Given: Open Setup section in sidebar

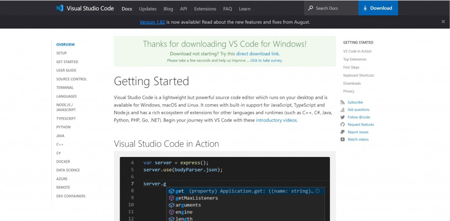Looking at the screenshot, I should [x=62, y=53].
